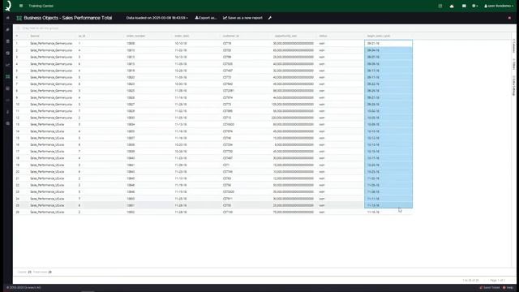
Task: Select row 1's Sales_Performance_Germany.xlsx cell
Action: (51, 43)
